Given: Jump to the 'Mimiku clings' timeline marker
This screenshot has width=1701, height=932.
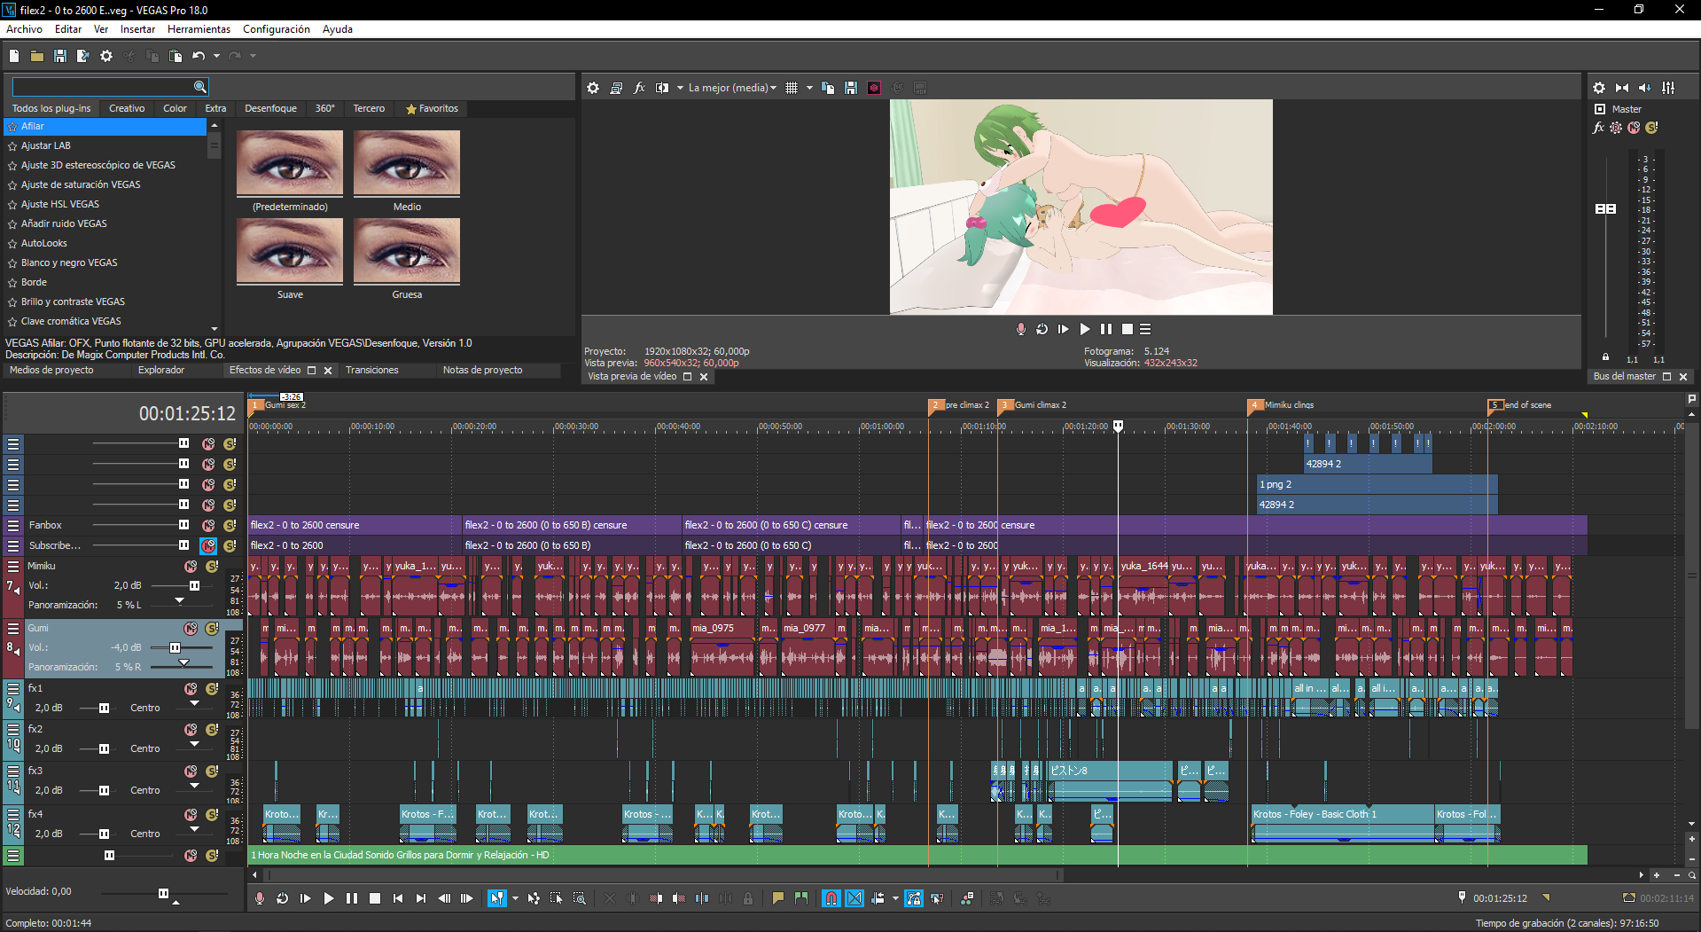Looking at the screenshot, I should pos(1254,405).
